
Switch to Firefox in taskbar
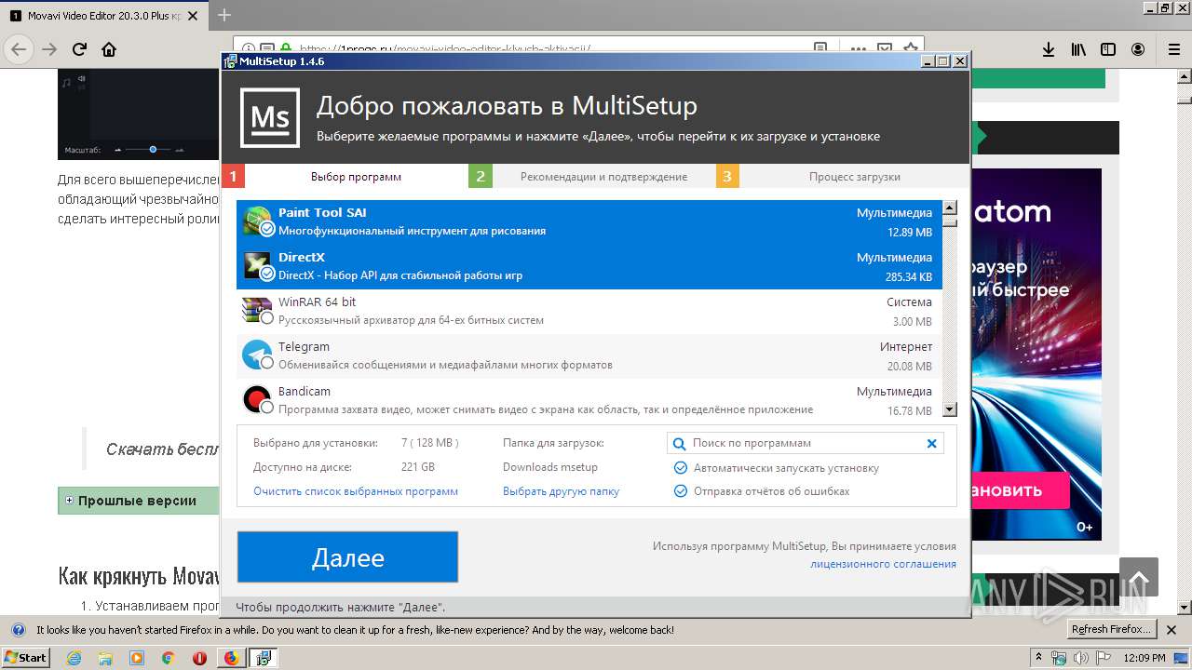click(x=231, y=658)
